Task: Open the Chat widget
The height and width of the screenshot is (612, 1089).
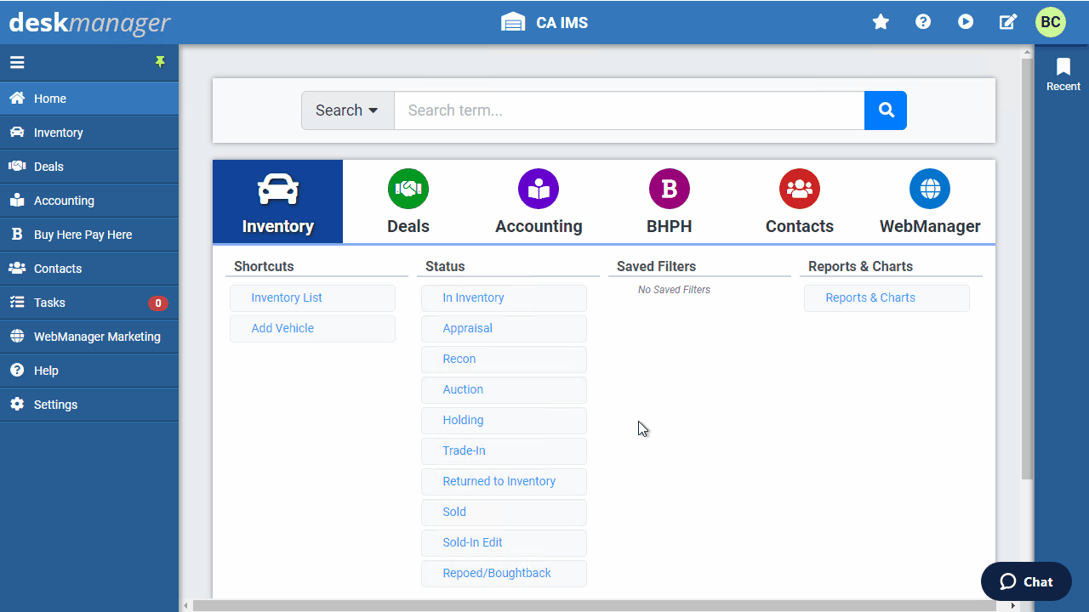Action: [x=1026, y=581]
